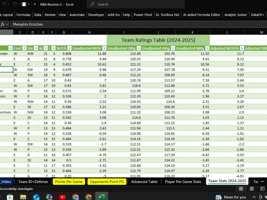
Task: Click Adjusted MOV/A cell 11.7
Action: point(227,54)
